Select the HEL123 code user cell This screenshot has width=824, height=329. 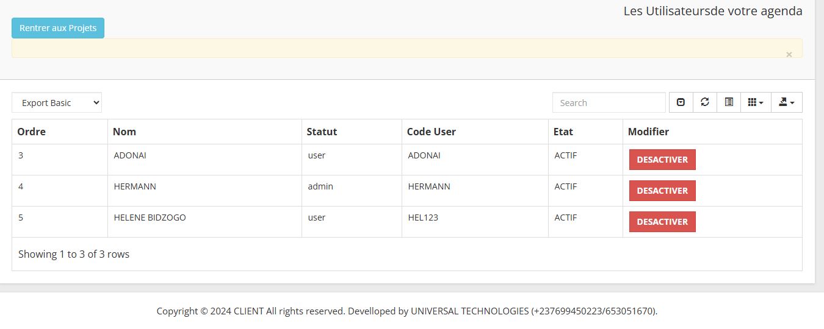click(x=423, y=218)
